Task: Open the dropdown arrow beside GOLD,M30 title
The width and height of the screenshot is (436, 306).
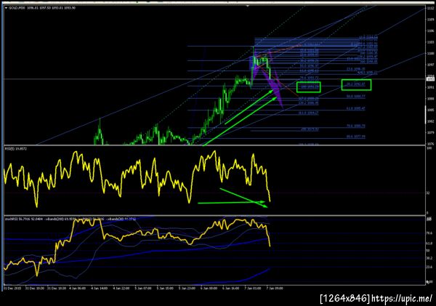Action: 6,8
